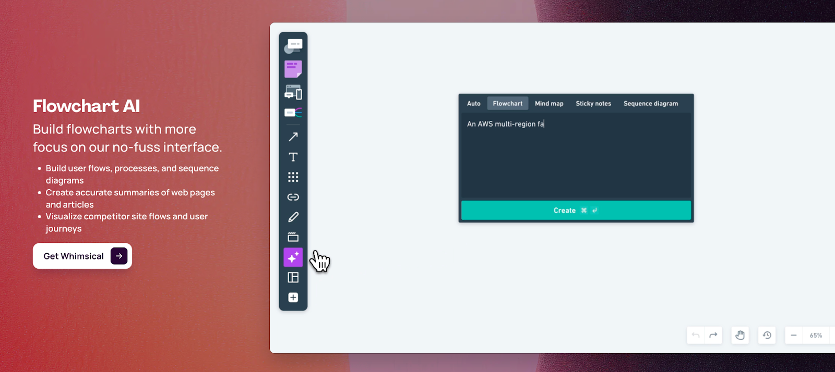835x372 pixels.
Task: Click the plus add-more icon
Action: click(293, 297)
